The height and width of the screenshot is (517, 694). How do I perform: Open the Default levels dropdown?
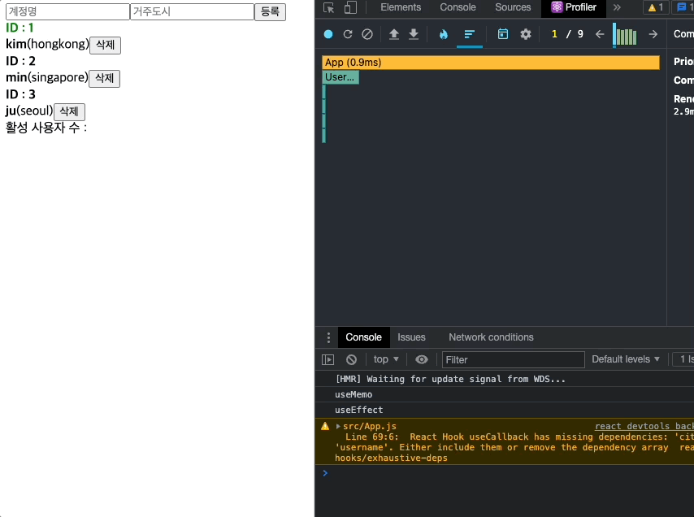coord(626,359)
